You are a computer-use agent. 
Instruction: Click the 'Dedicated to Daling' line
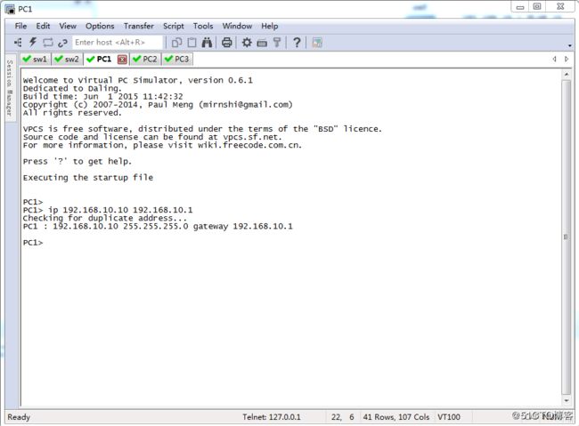point(72,88)
